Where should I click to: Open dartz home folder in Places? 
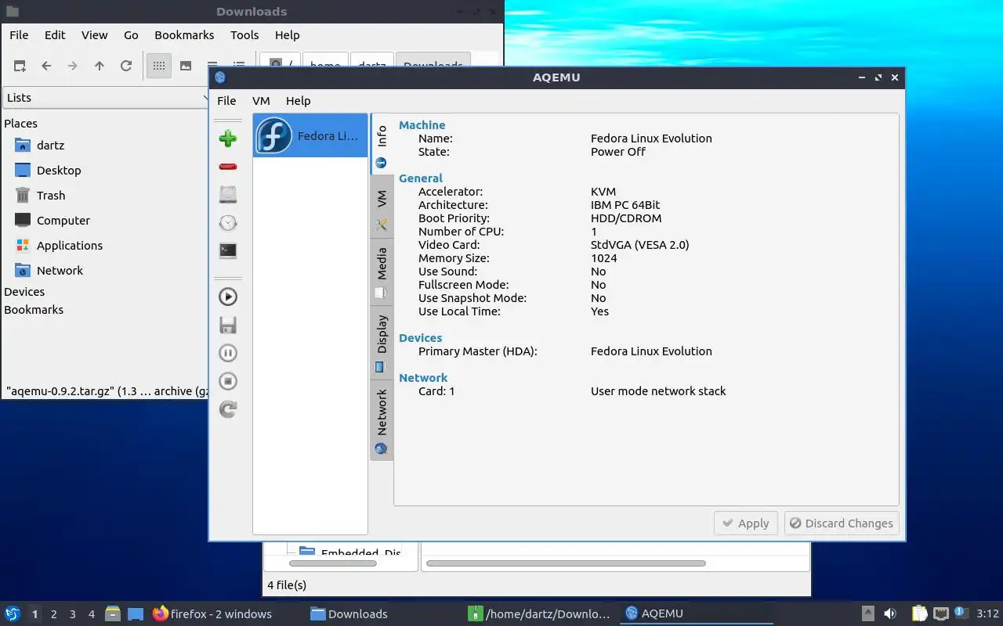50,146
